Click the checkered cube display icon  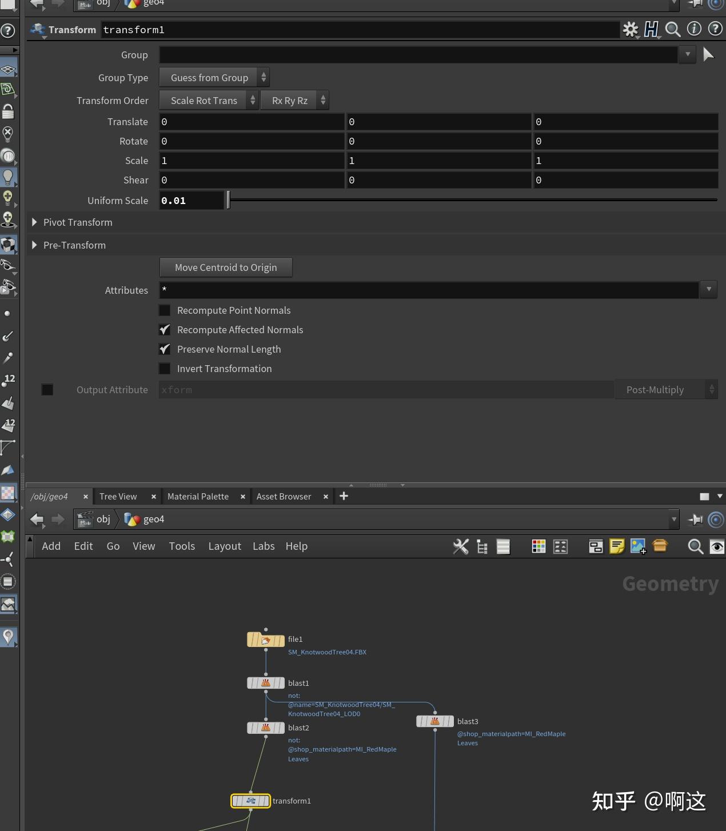coord(8,245)
